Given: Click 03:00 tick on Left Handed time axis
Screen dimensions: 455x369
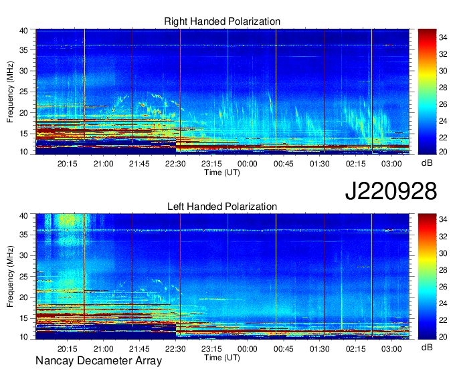Looking at the screenshot, I should point(391,349).
